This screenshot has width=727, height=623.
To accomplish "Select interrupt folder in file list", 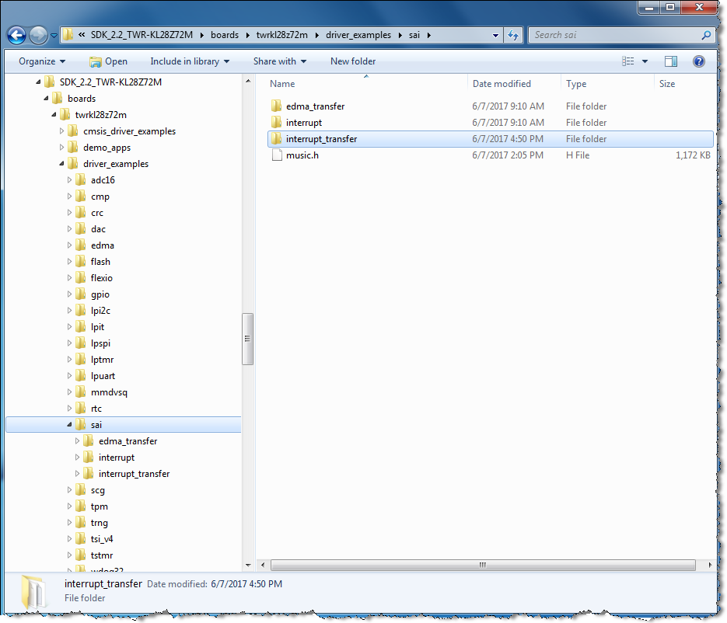I will coord(491,123).
